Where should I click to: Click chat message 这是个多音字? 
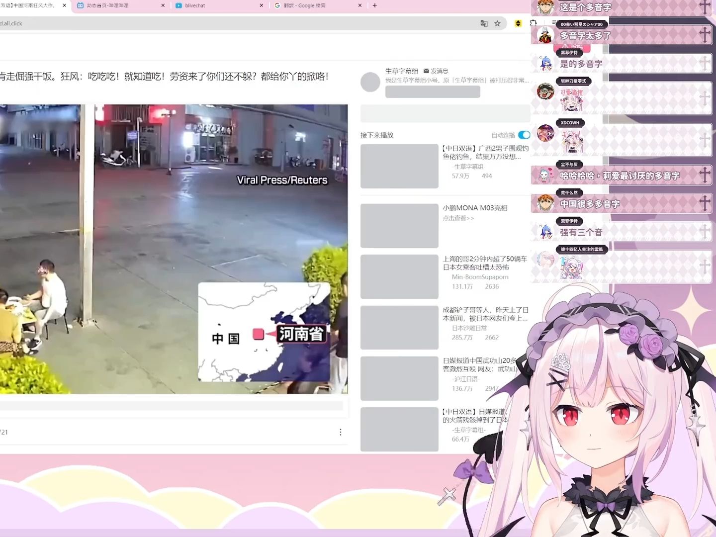(x=585, y=7)
